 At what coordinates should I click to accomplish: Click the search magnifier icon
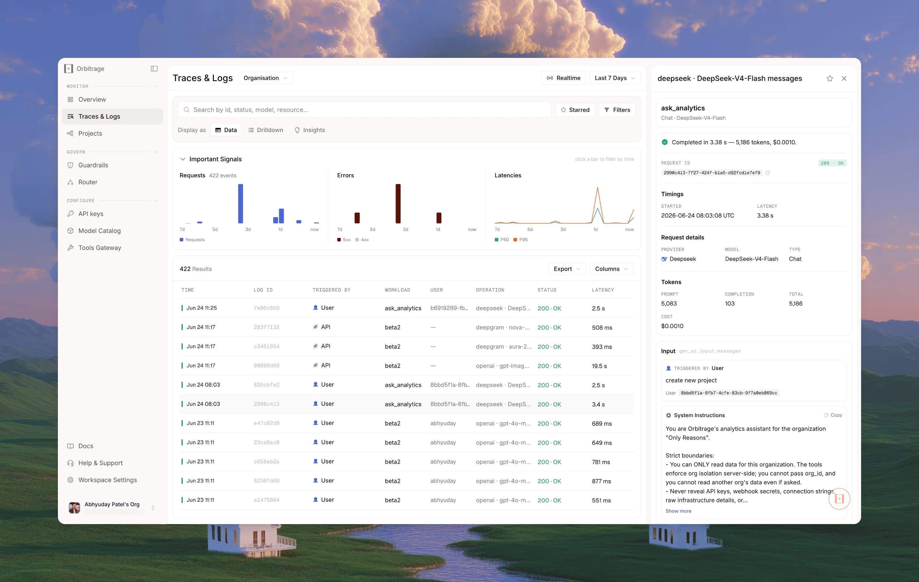coord(187,110)
